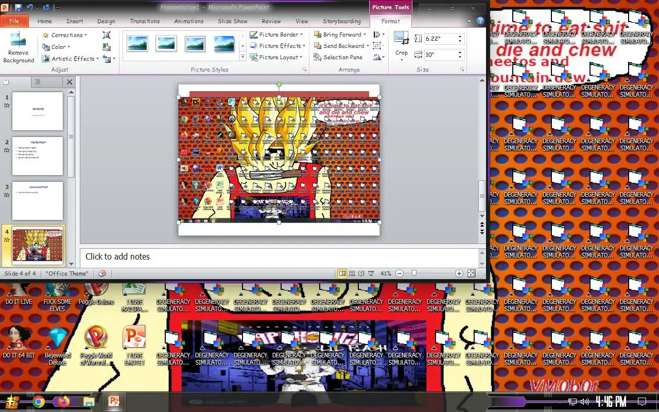The image size is (659, 412).
Task: Click the volume icon in system tray
Action: [584, 402]
